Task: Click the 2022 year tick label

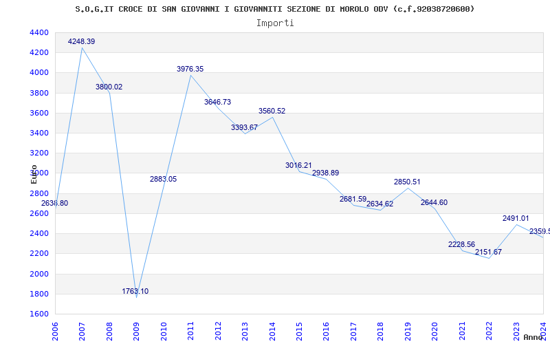Action: [489, 331]
